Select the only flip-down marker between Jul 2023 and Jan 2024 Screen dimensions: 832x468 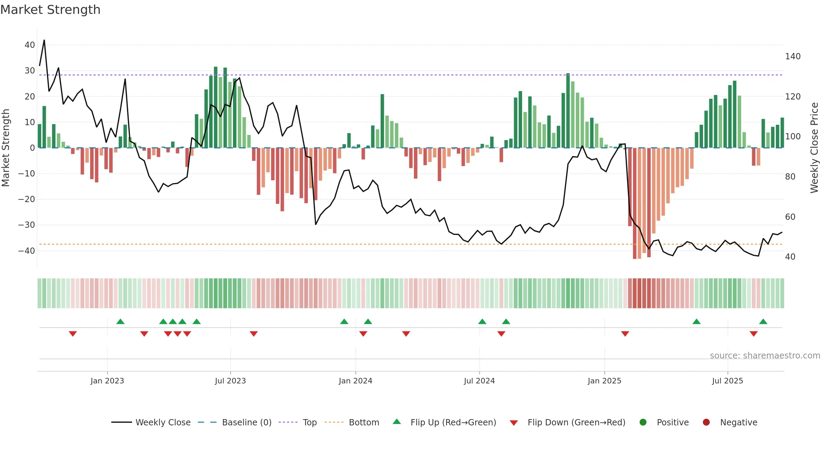pos(254,334)
